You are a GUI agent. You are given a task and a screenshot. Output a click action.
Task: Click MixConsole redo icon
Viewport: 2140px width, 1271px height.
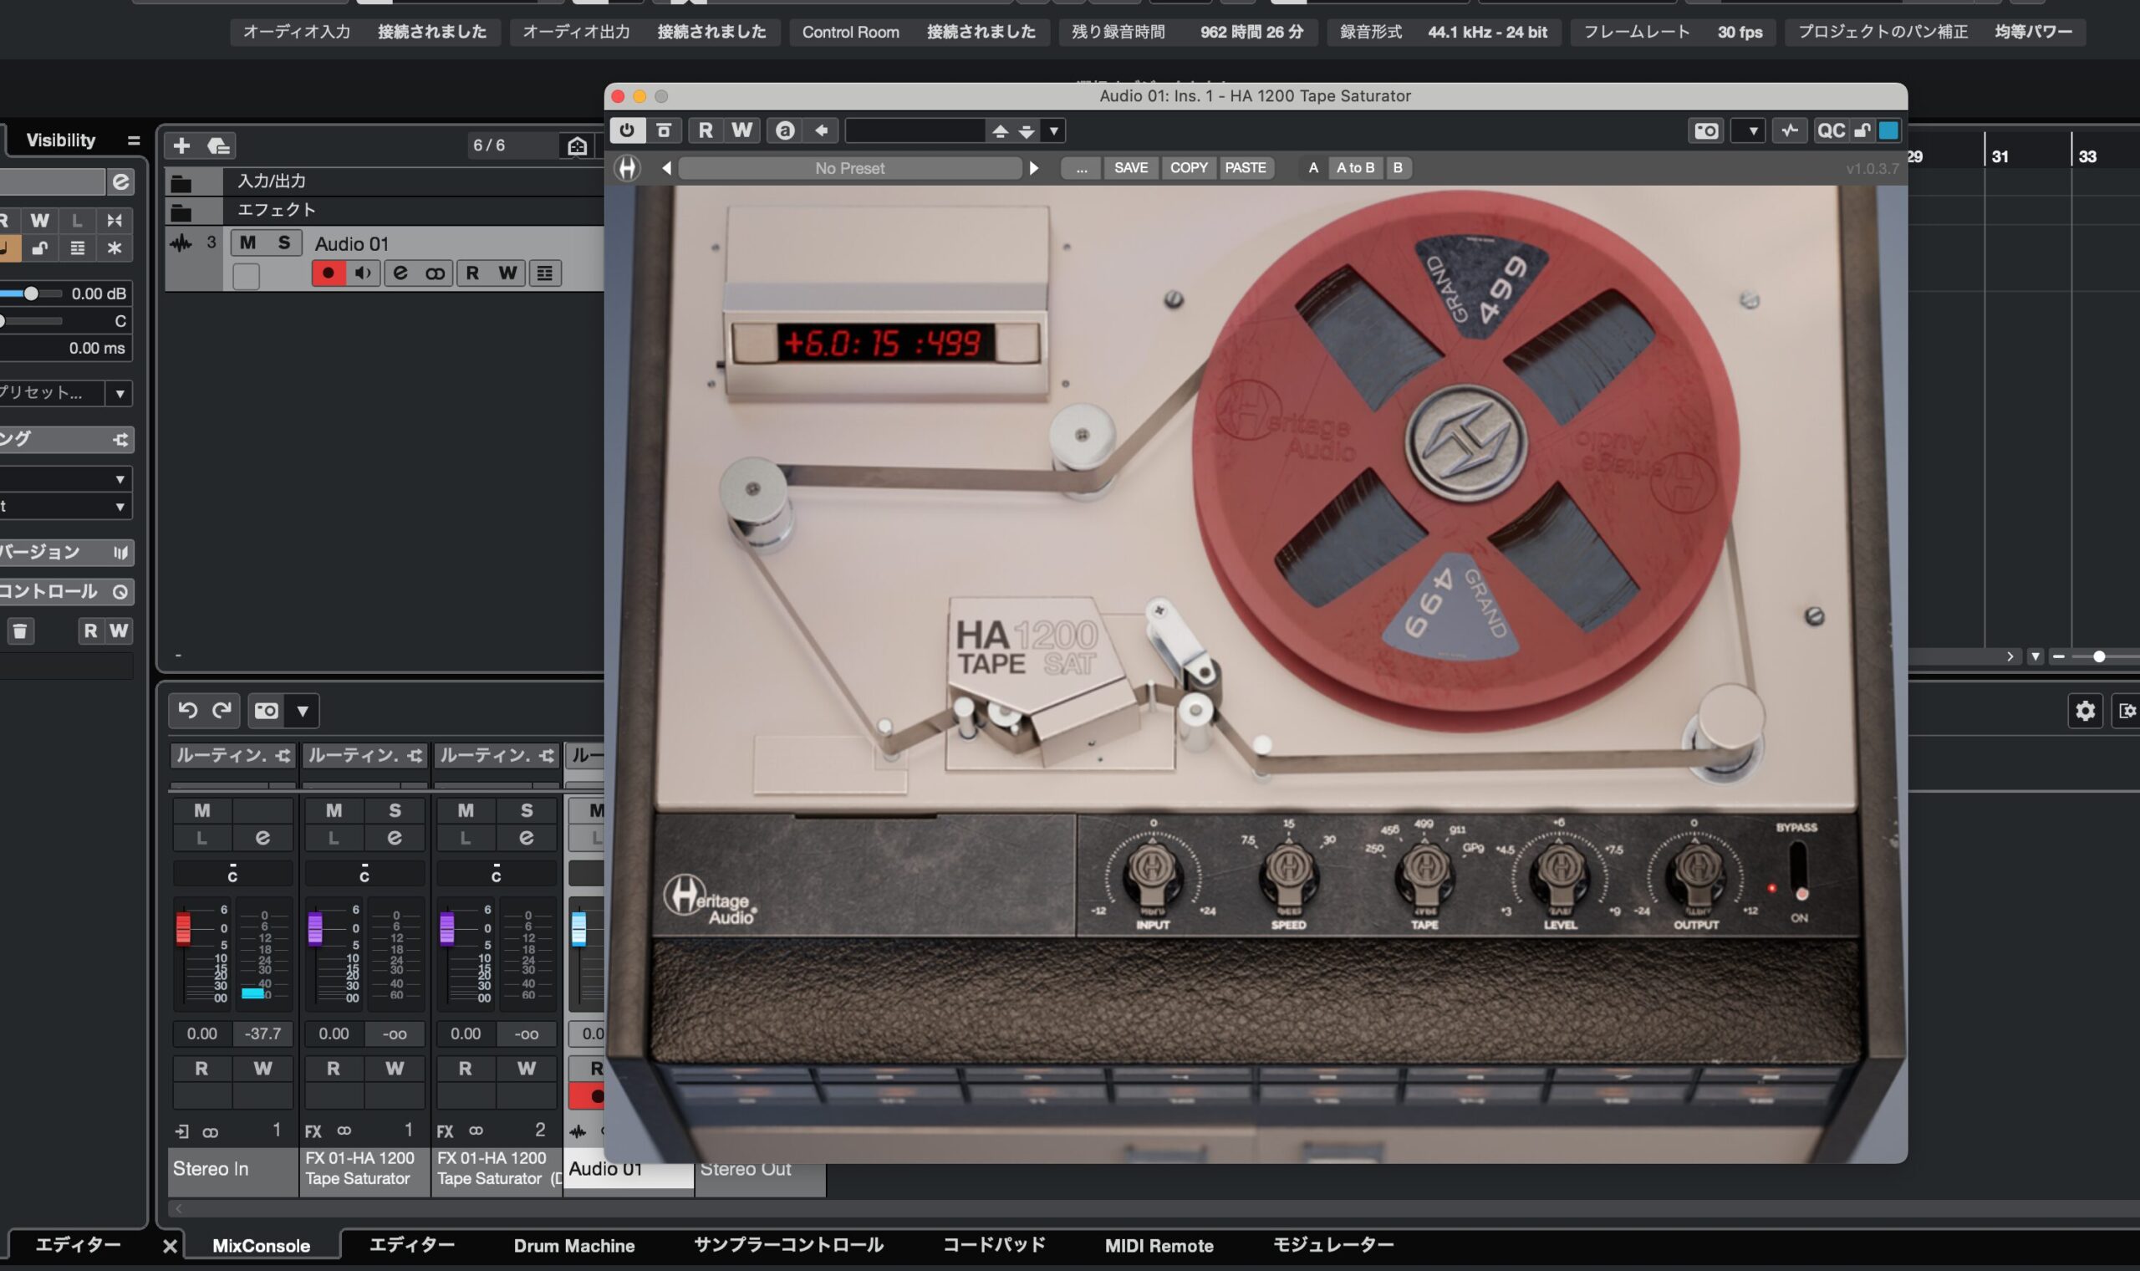[x=222, y=710]
